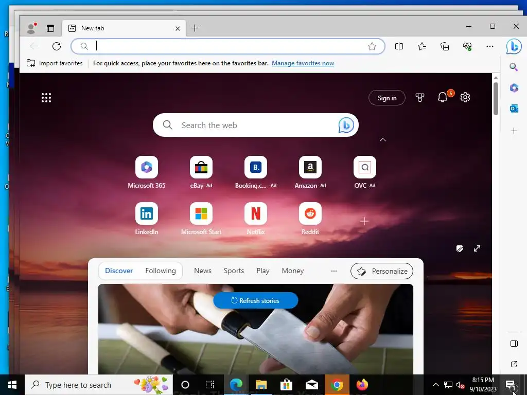
Task: Expand background to full view icon
Action: point(477,248)
